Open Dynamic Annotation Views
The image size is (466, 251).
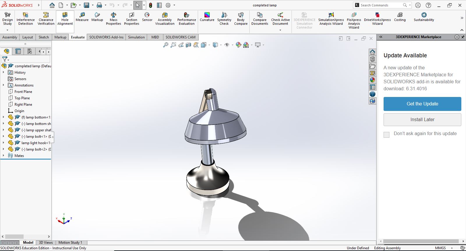tap(196, 45)
